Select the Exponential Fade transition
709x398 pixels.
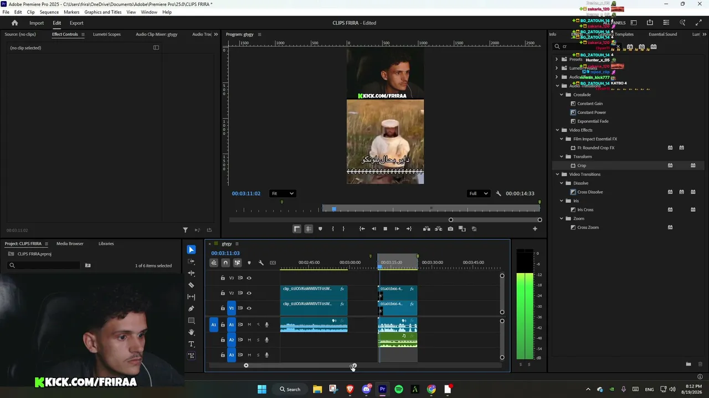(593, 121)
